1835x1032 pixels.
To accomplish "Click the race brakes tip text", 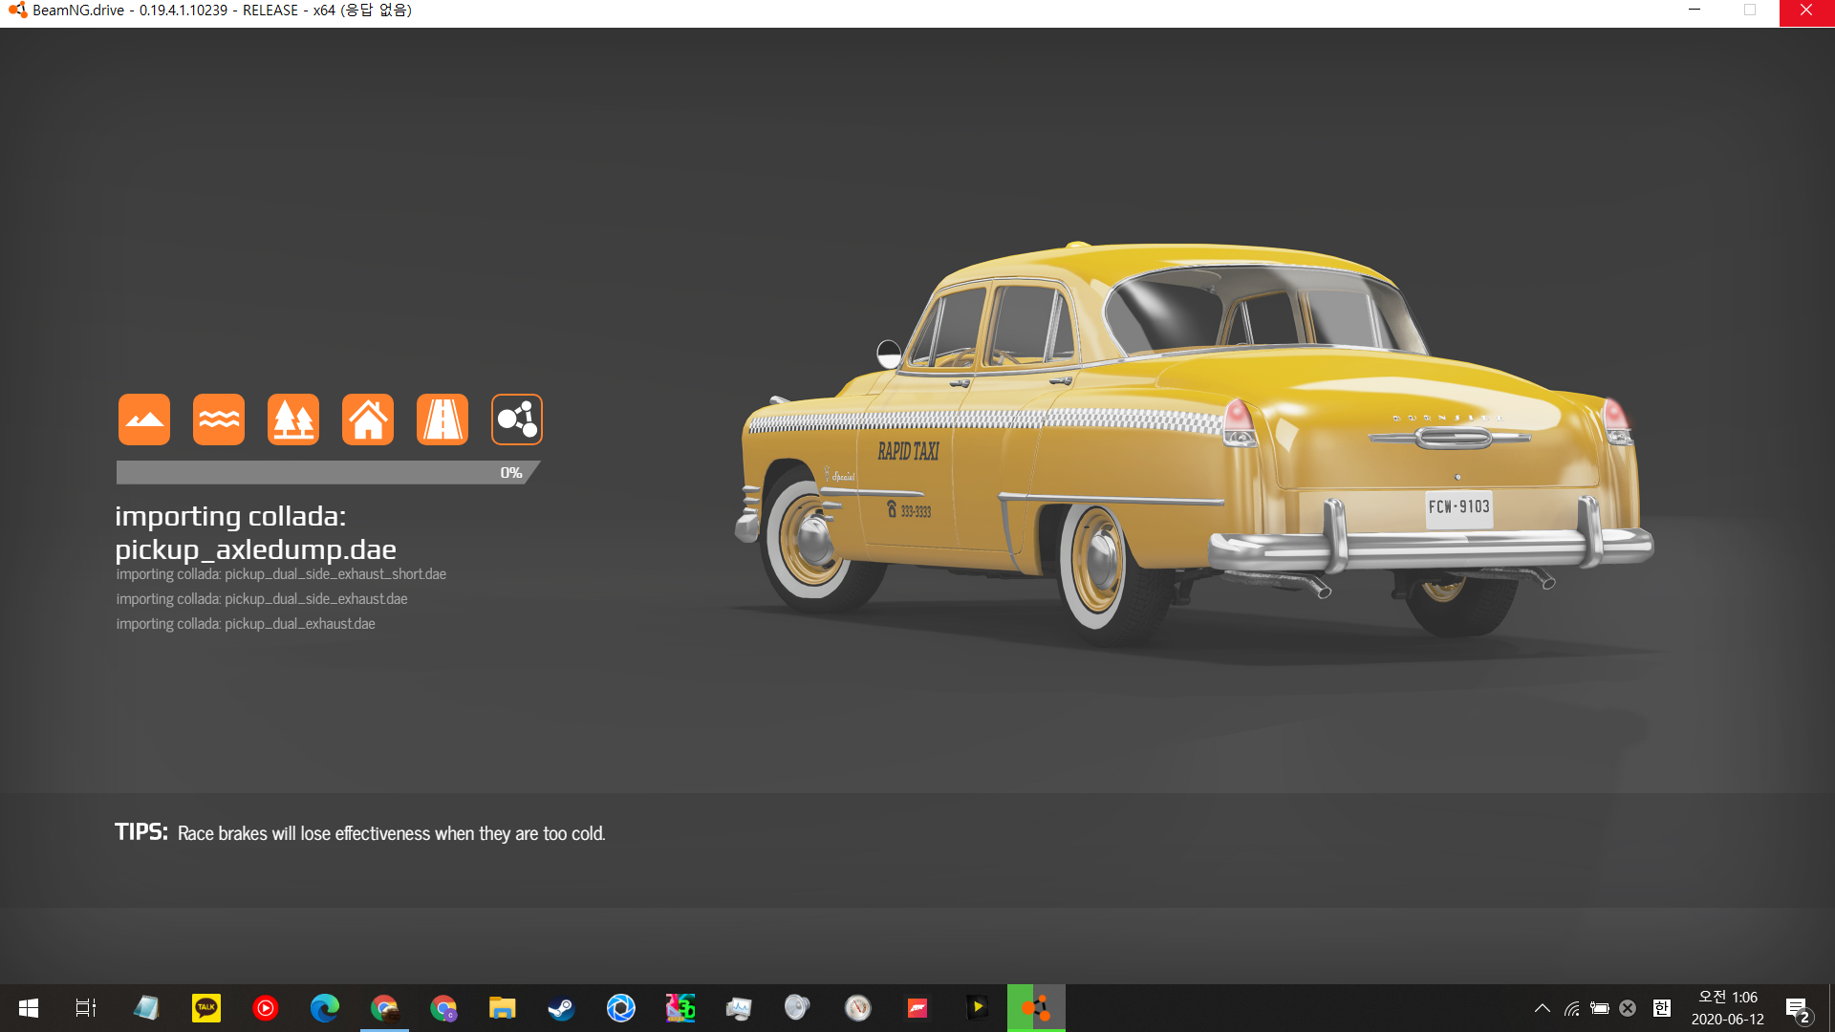I will [x=391, y=833].
